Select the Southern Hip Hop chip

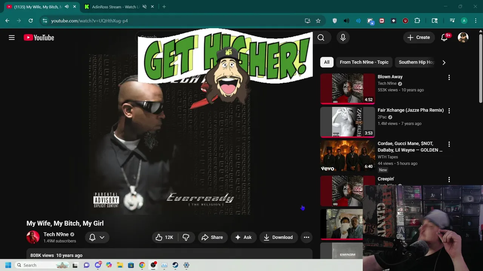pyautogui.click(x=416, y=62)
